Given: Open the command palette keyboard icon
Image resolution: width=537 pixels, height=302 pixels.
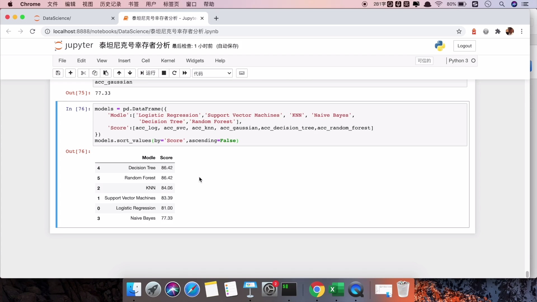Looking at the screenshot, I should [242, 73].
